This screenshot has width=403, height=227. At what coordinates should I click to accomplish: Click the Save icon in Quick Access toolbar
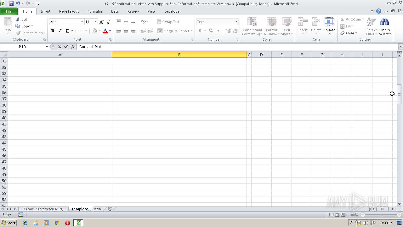coord(11,3)
